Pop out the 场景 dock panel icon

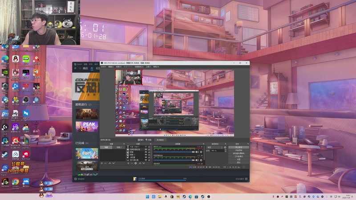coord(124,144)
